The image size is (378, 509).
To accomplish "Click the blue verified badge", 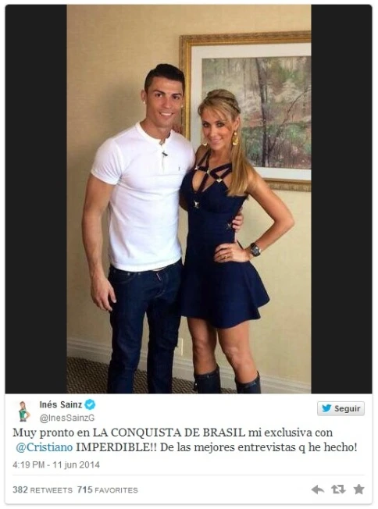I will [x=90, y=404].
